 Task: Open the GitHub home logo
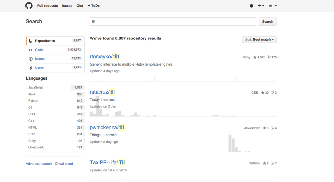pyautogui.click(x=29, y=6)
